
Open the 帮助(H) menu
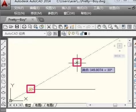86,13
